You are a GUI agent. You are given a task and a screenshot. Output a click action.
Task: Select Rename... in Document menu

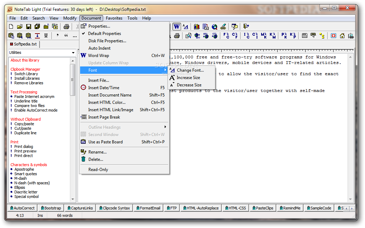tap(124, 152)
